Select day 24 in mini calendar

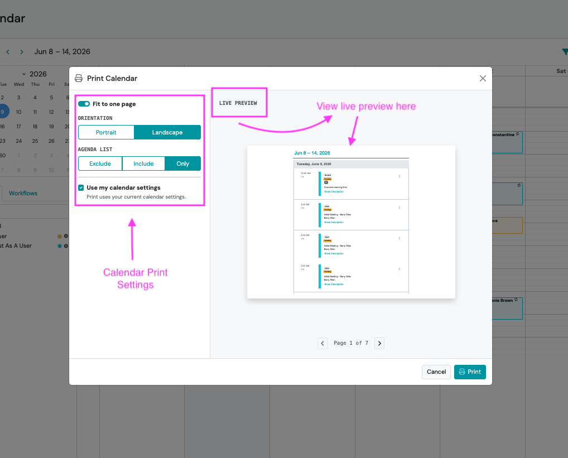point(19,141)
